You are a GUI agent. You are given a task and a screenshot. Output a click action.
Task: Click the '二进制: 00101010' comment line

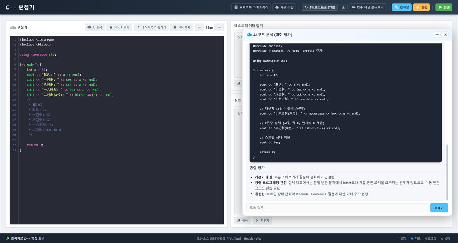click(x=45, y=130)
